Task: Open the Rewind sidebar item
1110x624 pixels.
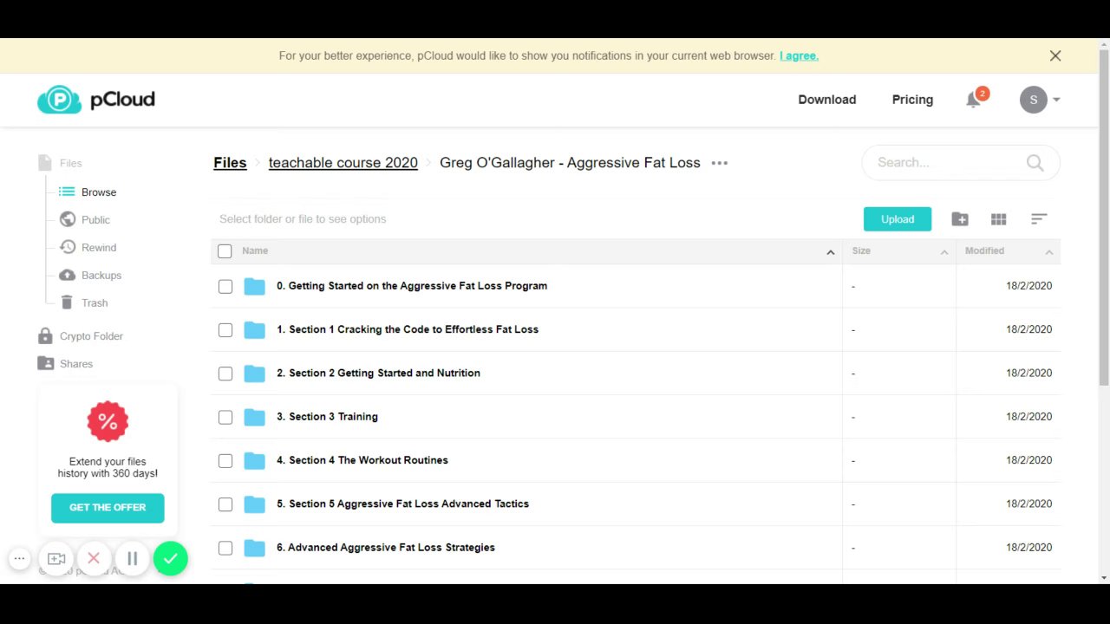Action: [88, 247]
